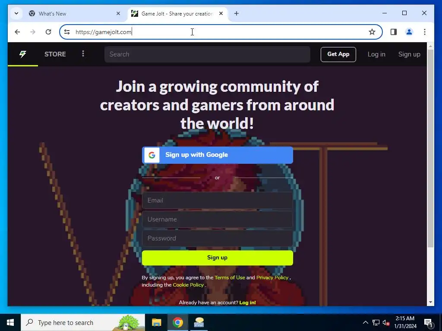Bookmark this page with the star icon

(x=372, y=32)
